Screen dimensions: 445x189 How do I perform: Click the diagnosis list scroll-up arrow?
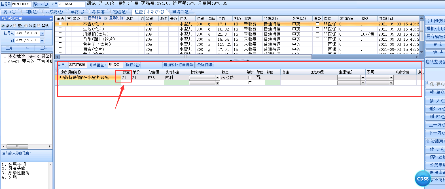[50, 165]
